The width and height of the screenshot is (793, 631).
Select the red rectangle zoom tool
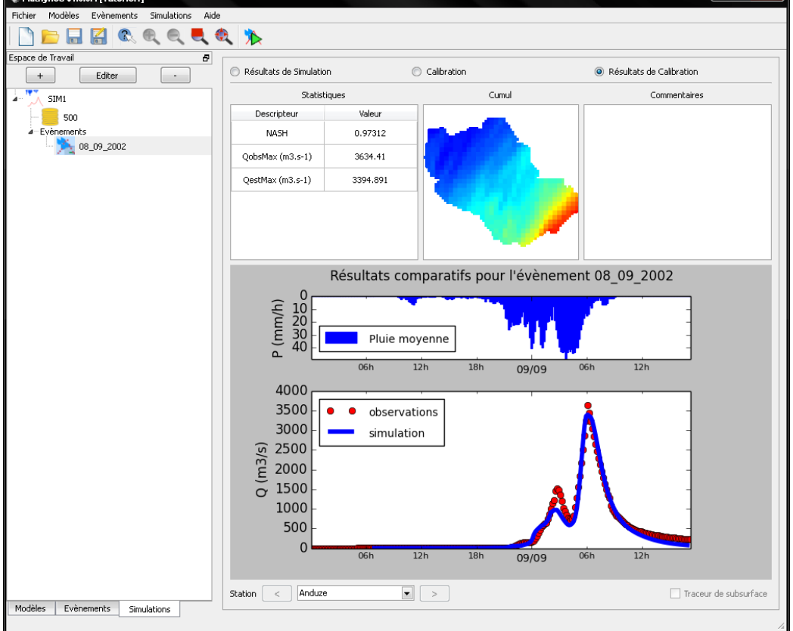(198, 36)
